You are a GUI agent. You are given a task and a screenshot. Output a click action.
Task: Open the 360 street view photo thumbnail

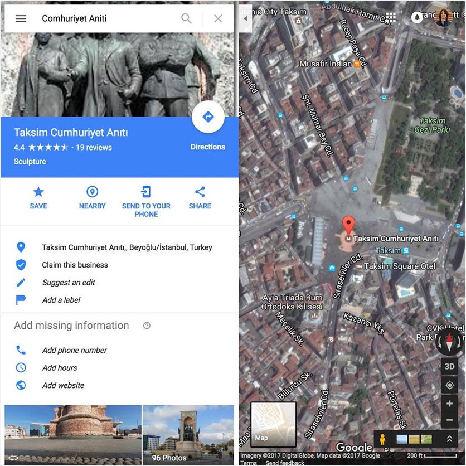(73, 434)
